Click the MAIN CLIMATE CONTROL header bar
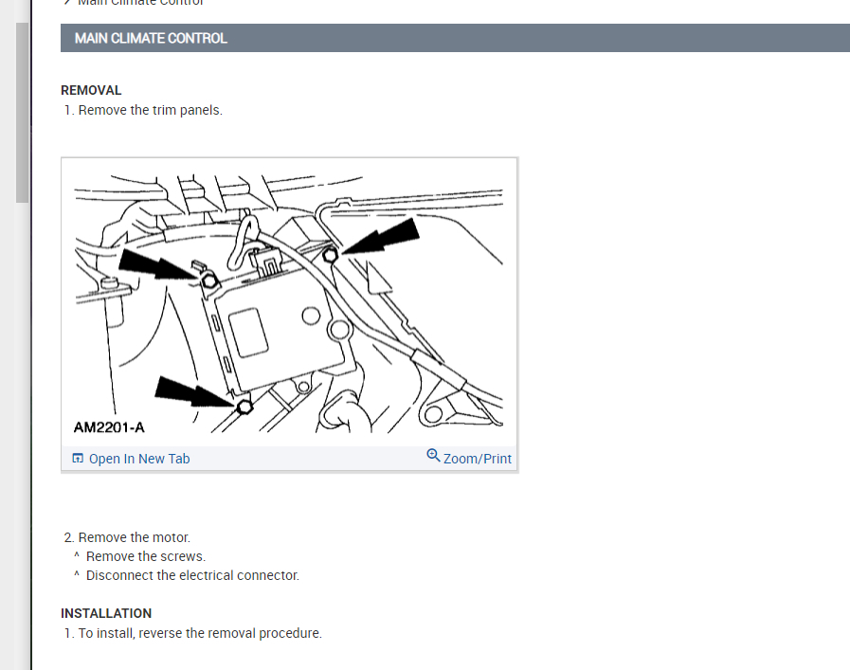 [456, 38]
